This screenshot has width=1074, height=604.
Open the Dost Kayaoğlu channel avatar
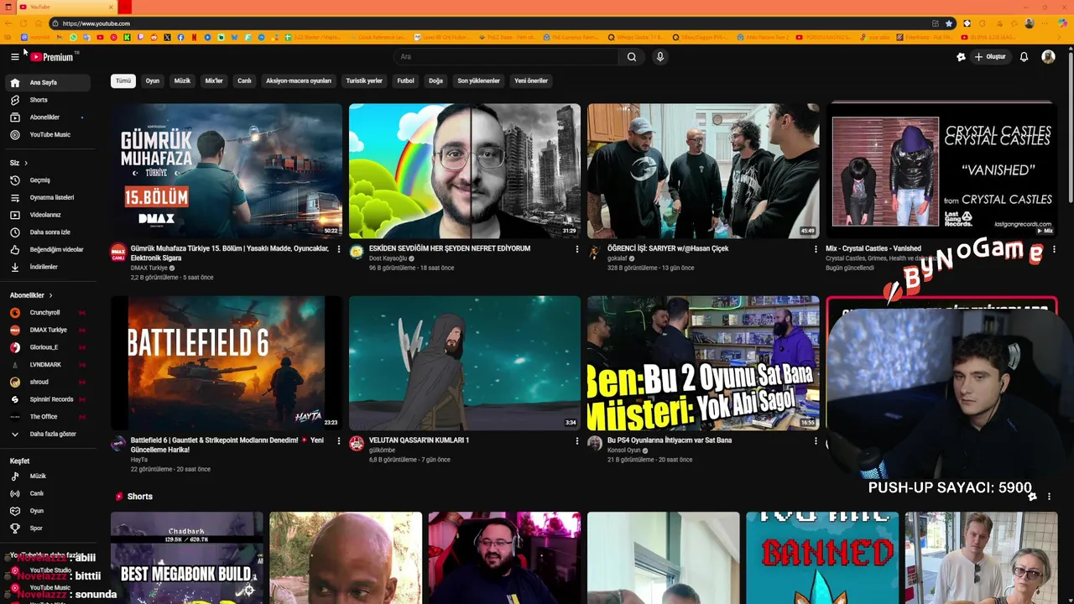coord(357,252)
